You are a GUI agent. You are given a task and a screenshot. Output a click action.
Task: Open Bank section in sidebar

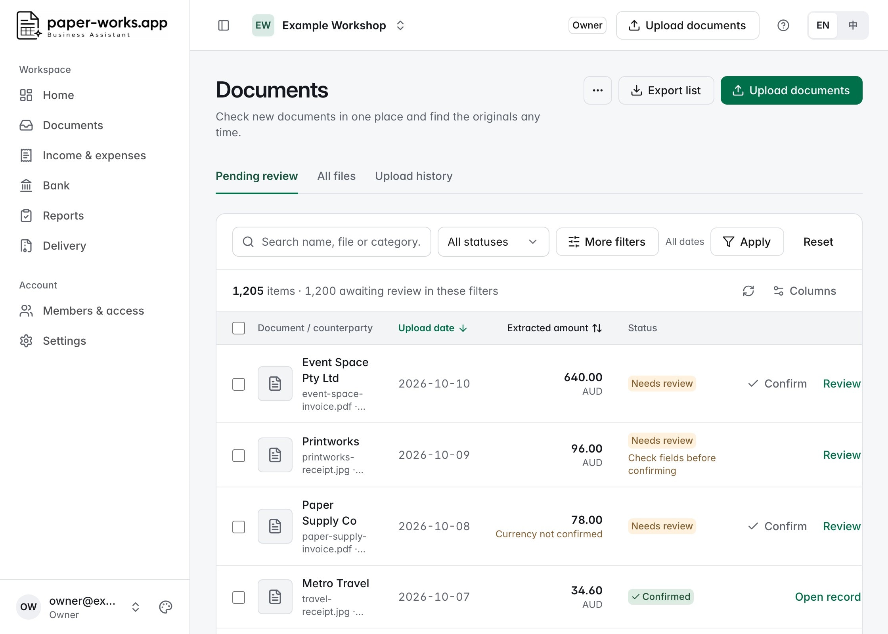pyautogui.click(x=95, y=185)
